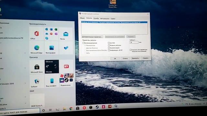Check the Журнал загрузки option
Image resolution: width=207 pixels, height=116 pixels.
pos(109,45)
